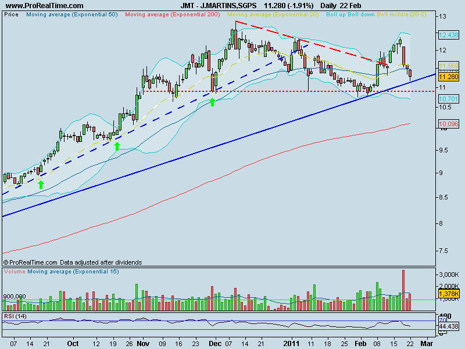
Task: Click the 10.5 price axis tick
Action: point(445,107)
